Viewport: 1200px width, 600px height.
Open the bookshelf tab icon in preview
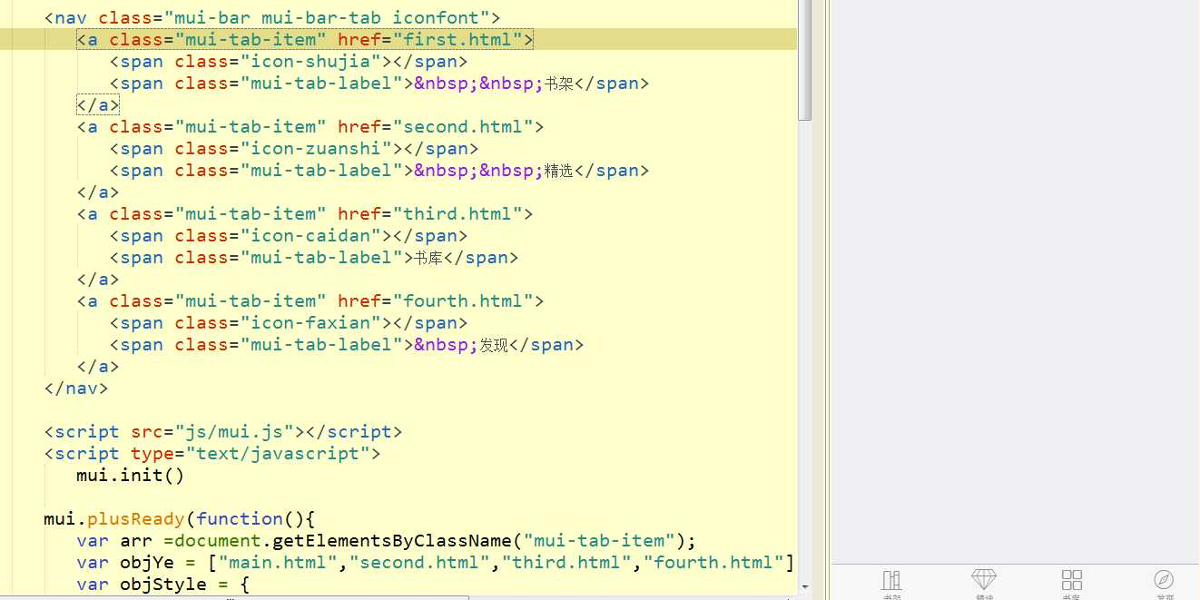tap(892, 580)
